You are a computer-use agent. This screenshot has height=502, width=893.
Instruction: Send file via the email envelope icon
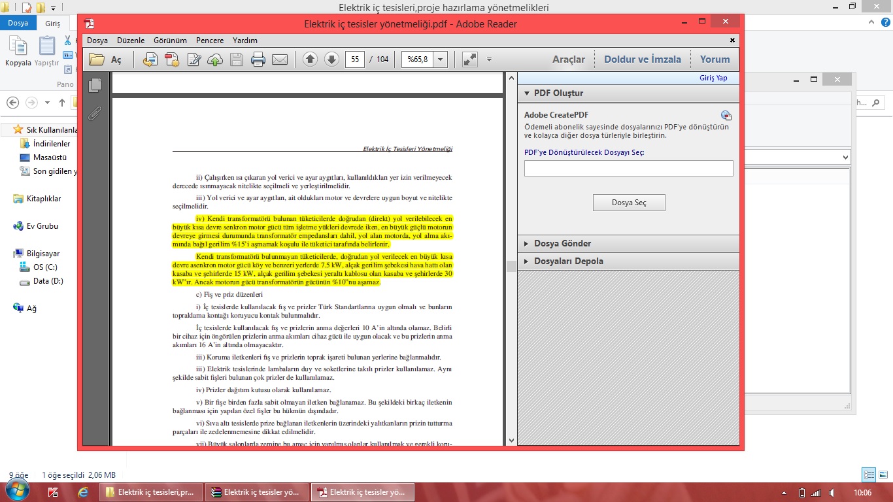pyautogui.click(x=280, y=59)
